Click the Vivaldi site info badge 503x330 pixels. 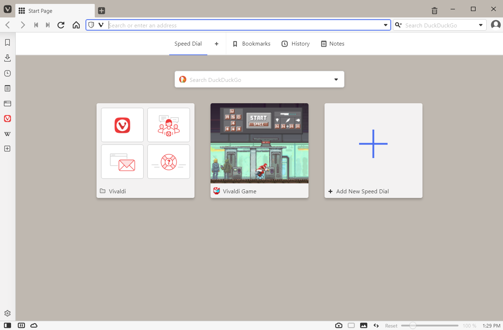pos(101,25)
